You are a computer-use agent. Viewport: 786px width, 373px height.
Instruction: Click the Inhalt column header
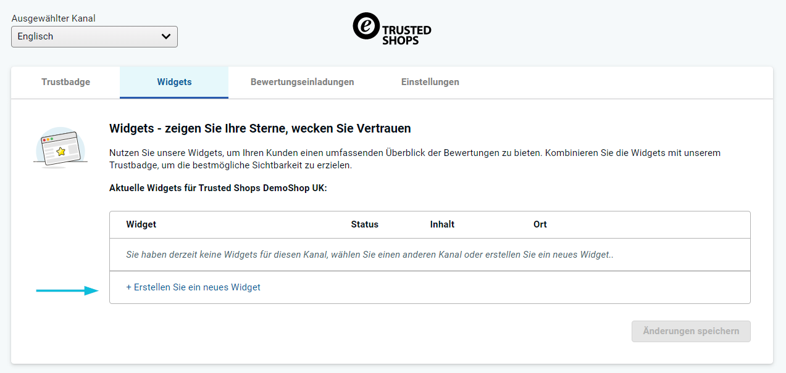[x=442, y=224]
